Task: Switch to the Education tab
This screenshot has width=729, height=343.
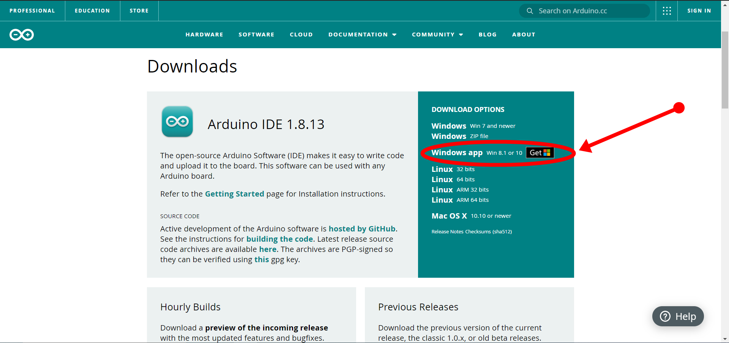Action: click(92, 11)
